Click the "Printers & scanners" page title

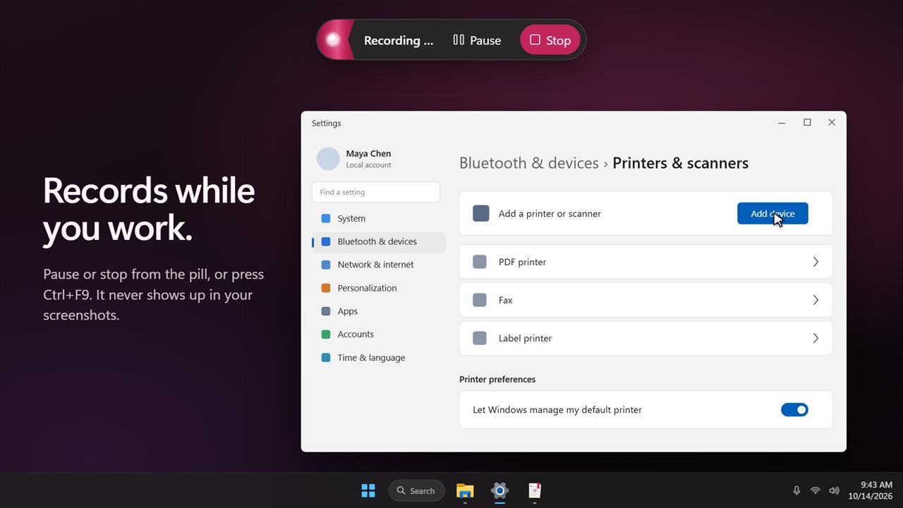click(681, 163)
